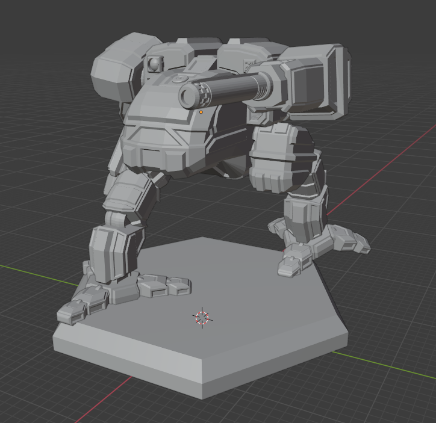Screen dimensions: 436x423
Task: Click the orange object origin dot
Action: click(201, 112)
